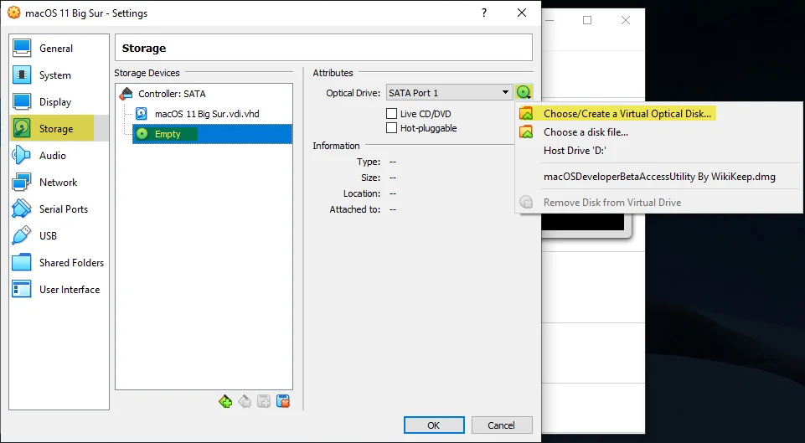Click the Cancel button
Image resolution: width=805 pixels, height=443 pixels.
[x=502, y=425]
